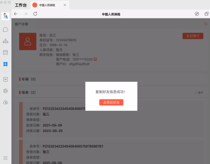Click the red customer profile picture

point(27,42)
